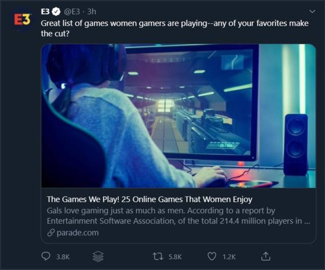Share the tweet via upload arrow icon
Screen dimensions: 325x270
(266, 256)
